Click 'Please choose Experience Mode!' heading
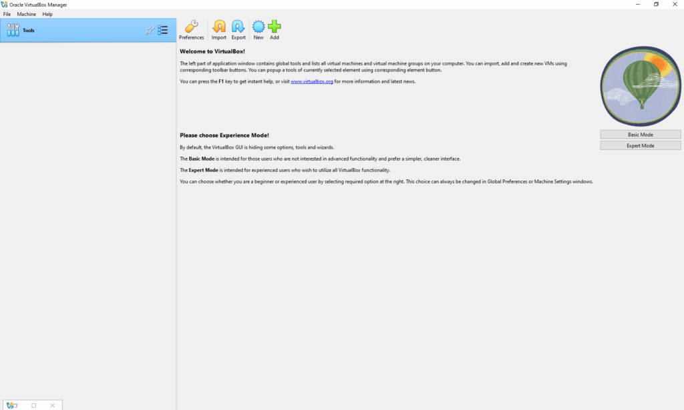 [x=224, y=135]
